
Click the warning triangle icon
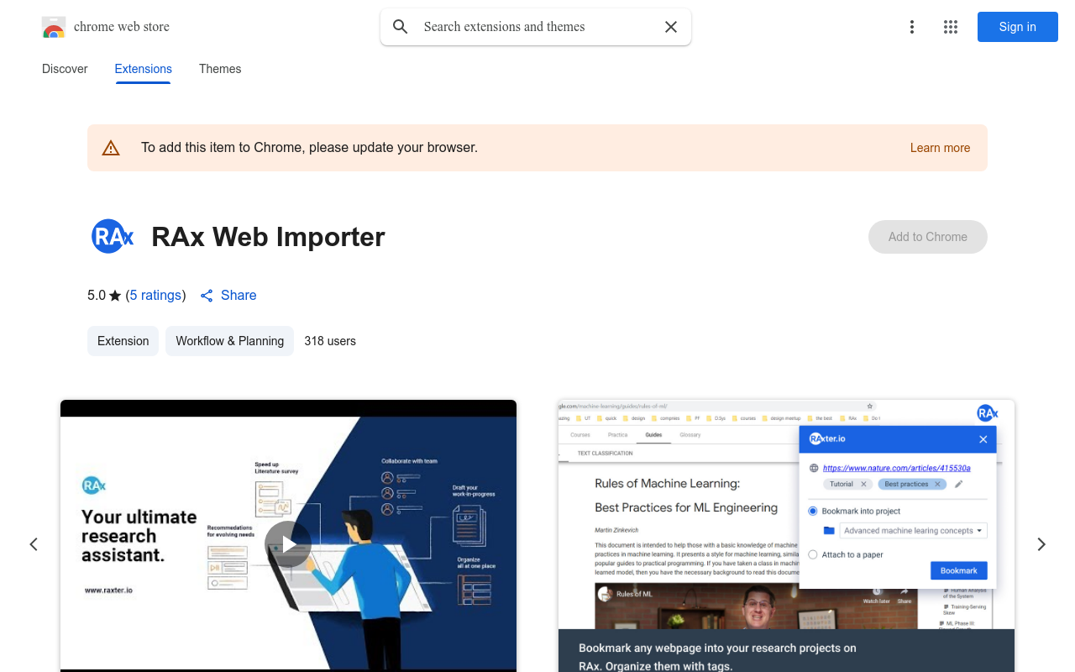click(111, 148)
